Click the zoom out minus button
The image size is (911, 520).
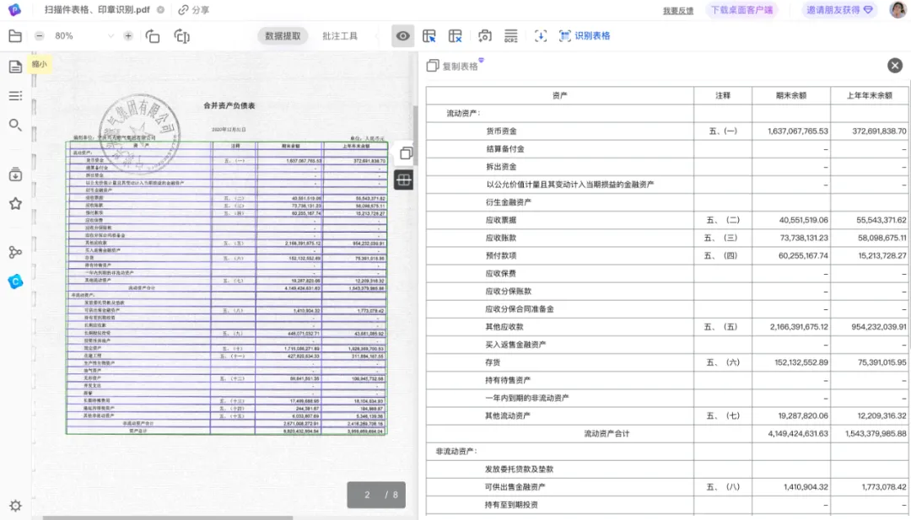pyautogui.click(x=39, y=36)
